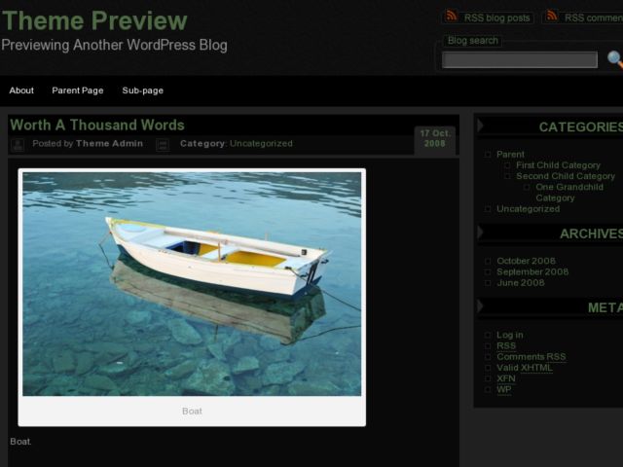Open the About page in navigation

[21, 90]
